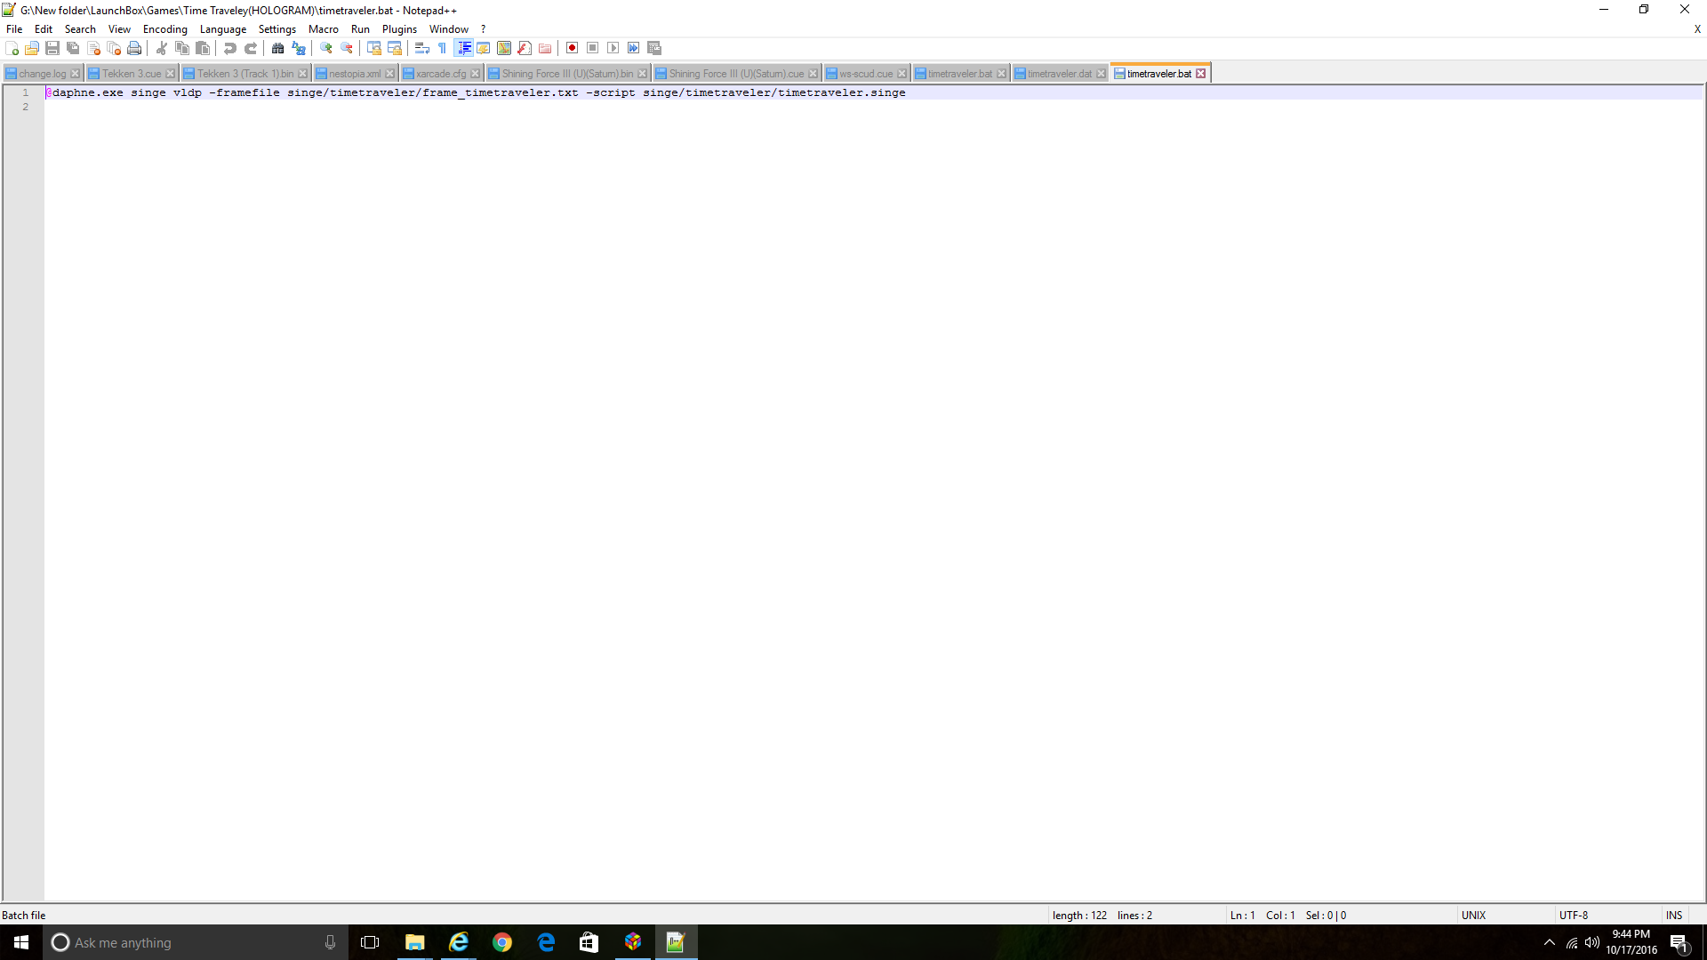Open Chrome from the taskbar
This screenshot has width=1707, height=960.
(x=502, y=942)
